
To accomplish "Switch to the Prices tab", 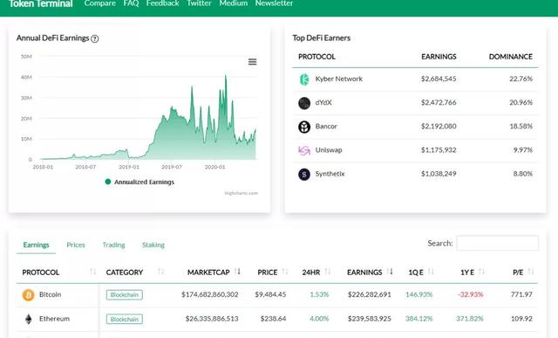I will (76, 245).
